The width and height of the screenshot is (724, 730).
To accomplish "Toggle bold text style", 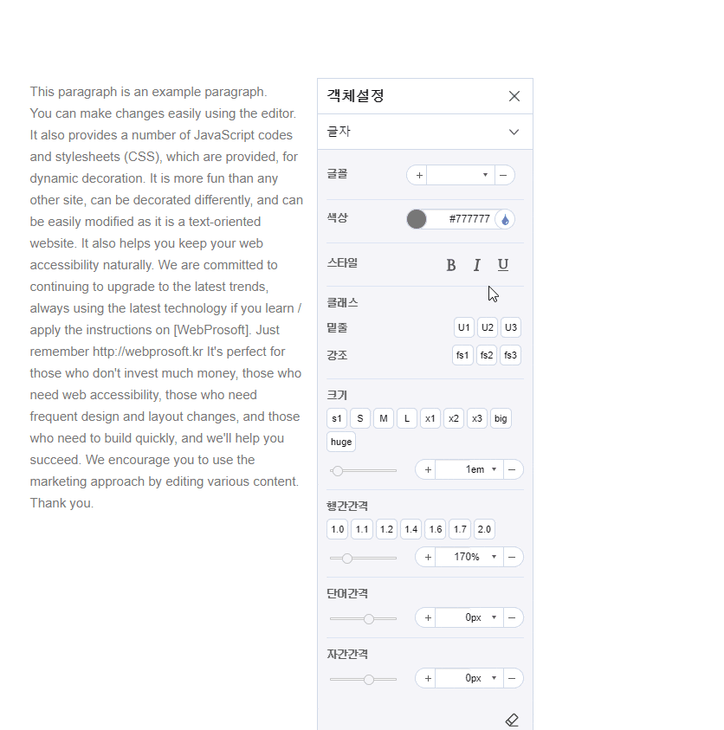I will pyautogui.click(x=451, y=265).
